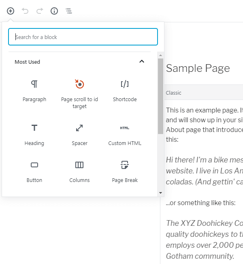Insert a Shortcode block

(x=125, y=91)
